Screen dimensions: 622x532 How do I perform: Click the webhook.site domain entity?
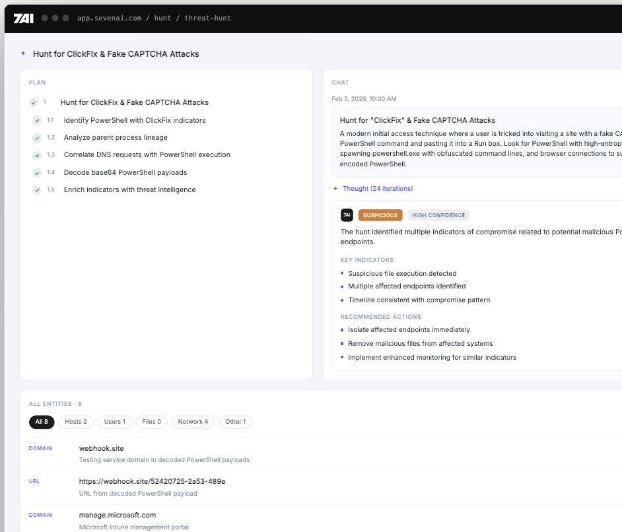[x=101, y=448]
